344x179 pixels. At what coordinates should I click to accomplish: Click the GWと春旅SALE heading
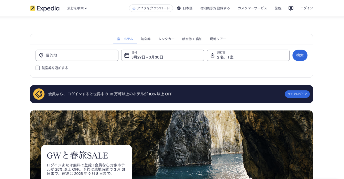tap(78, 155)
